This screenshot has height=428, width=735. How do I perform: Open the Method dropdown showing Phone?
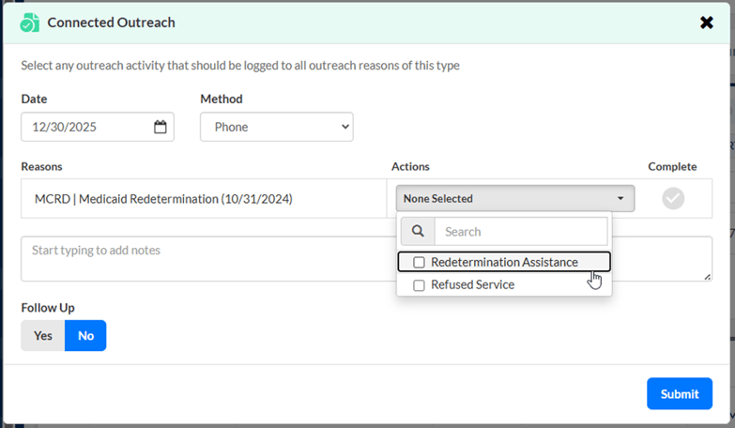[x=276, y=127]
